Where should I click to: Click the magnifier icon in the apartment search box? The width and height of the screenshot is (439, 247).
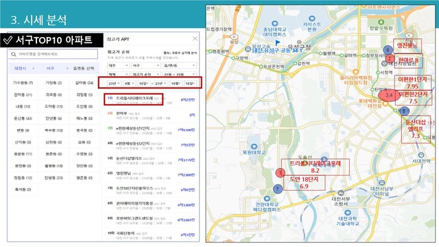pyautogui.click(x=14, y=54)
